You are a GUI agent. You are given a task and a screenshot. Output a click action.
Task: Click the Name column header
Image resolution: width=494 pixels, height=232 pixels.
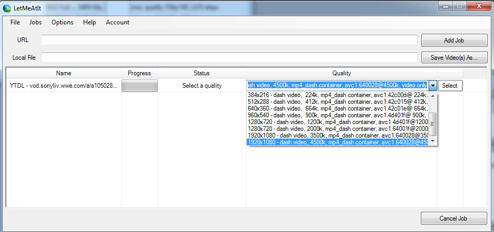tap(64, 73)
